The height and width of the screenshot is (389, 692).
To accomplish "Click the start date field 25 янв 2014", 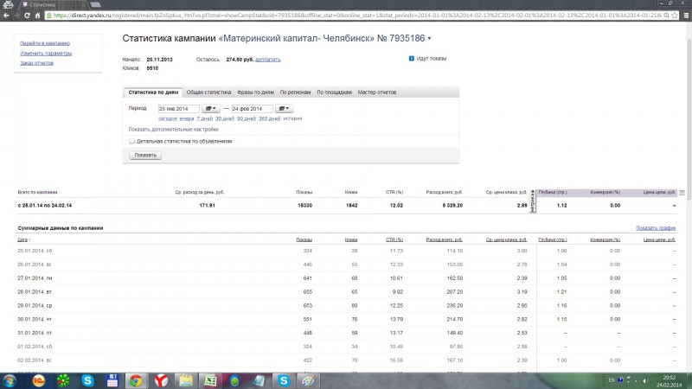I will pos(179,109).
